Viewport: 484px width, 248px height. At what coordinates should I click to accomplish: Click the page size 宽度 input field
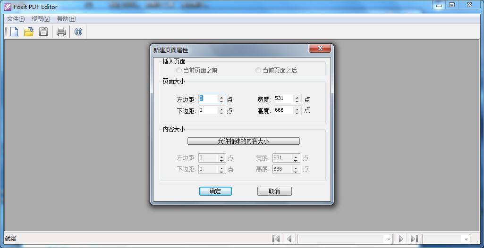coord(283,99)
